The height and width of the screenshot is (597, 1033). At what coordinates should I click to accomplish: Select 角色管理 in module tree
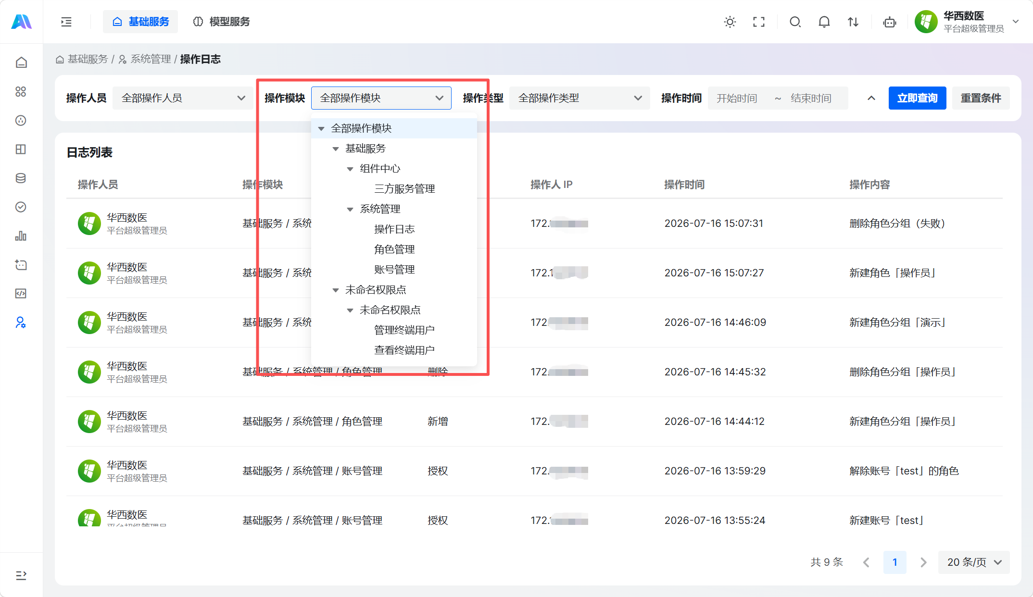click(394, 249)
